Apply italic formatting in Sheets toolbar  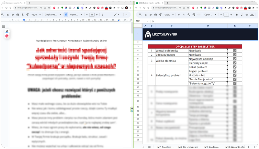pos(242,15)
